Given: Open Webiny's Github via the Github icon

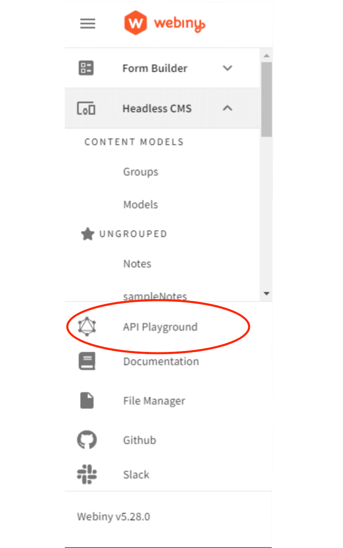Looking at the screenshot, I should (88, 439).
